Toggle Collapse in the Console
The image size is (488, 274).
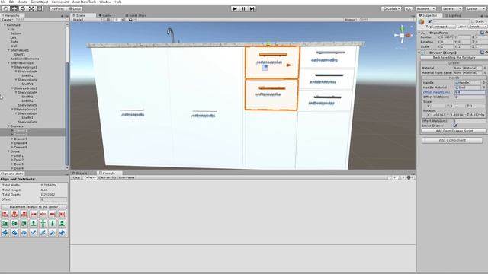click(x=90, y=177)
